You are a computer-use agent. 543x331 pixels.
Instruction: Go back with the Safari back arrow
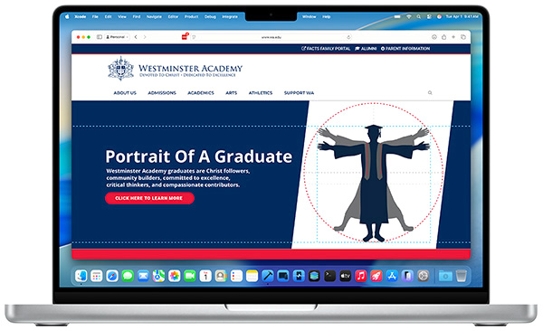coord(136,37)
